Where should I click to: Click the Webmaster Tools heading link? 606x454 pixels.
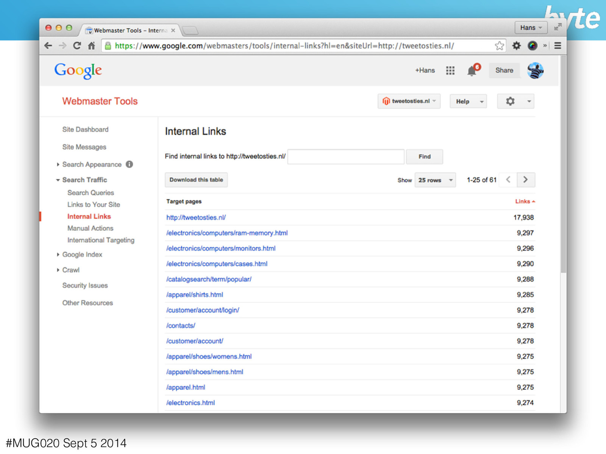100,101
